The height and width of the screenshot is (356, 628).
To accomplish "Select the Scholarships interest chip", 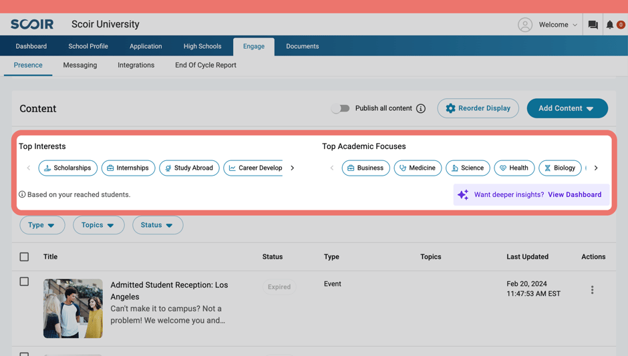I will 67,168.
